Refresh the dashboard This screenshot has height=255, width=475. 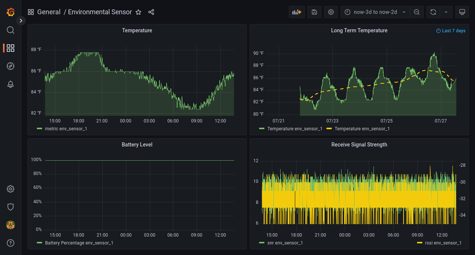coord(433,12)
